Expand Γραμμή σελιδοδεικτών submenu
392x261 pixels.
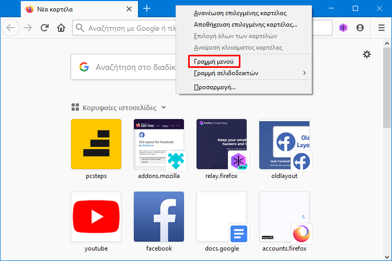coord(244,73)
